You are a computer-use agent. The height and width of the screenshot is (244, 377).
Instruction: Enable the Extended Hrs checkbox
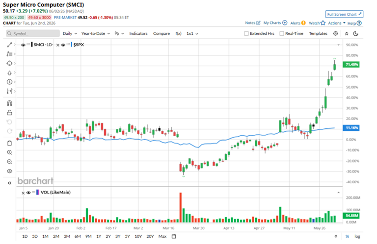coord(246,34)
